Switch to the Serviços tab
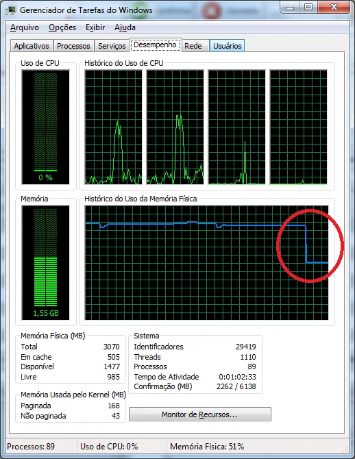 (112, 46)
